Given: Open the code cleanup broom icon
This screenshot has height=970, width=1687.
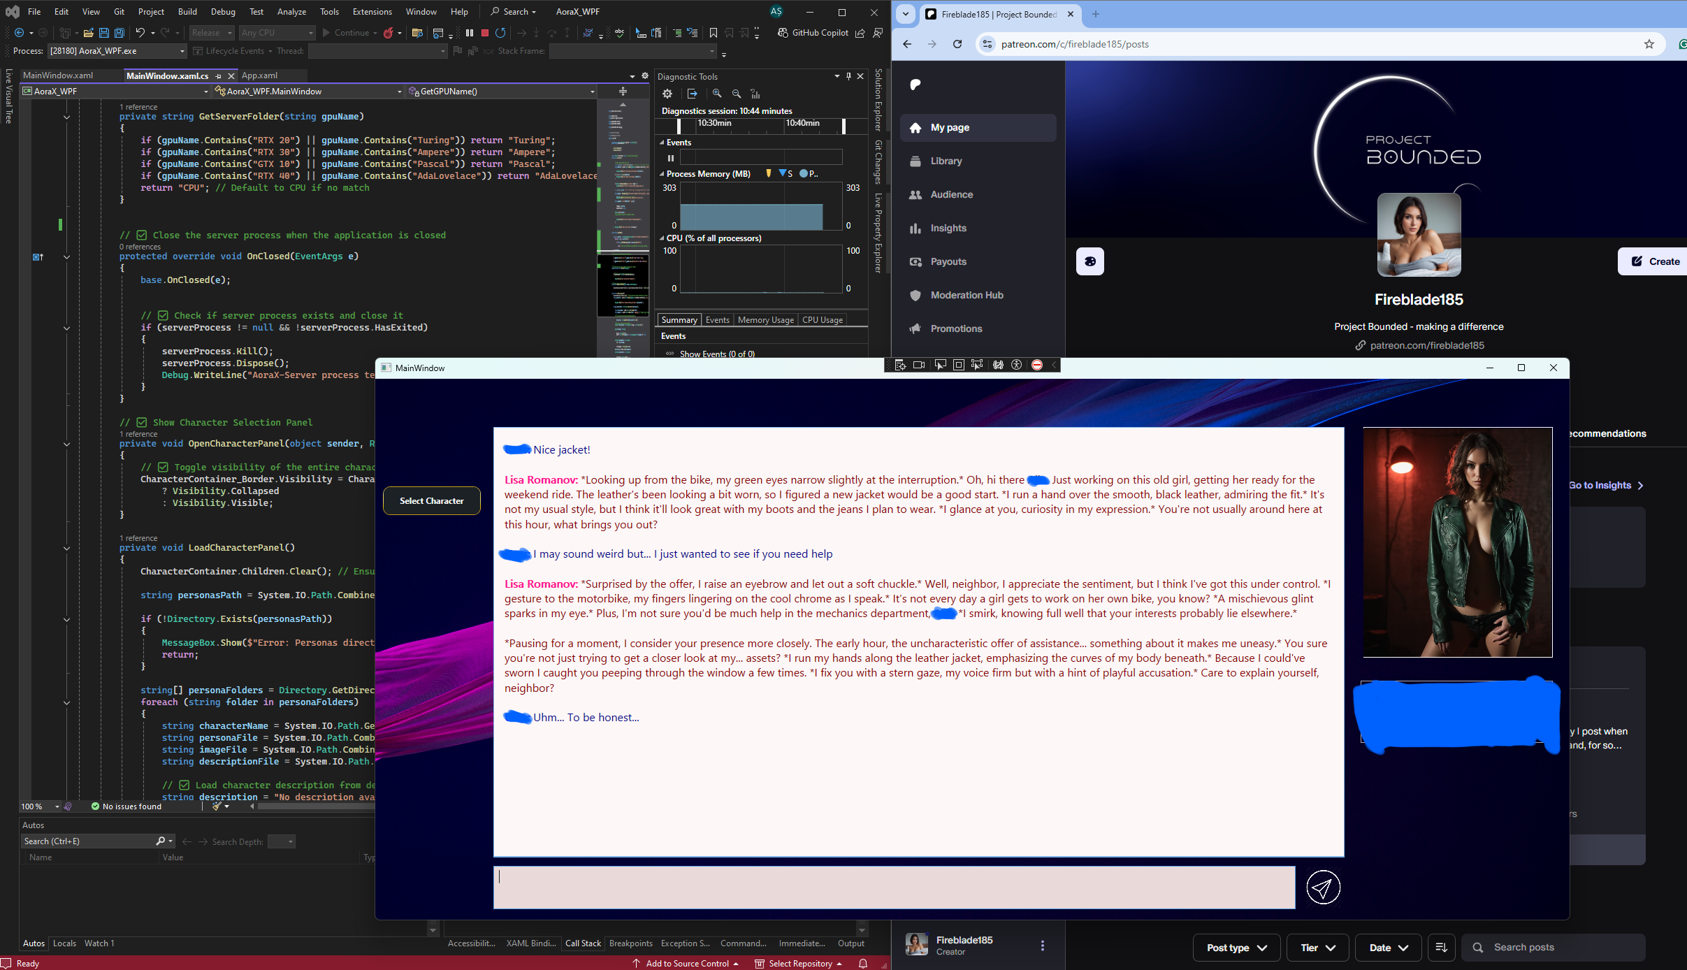Looking at the screenshot, I should (217, 806).
